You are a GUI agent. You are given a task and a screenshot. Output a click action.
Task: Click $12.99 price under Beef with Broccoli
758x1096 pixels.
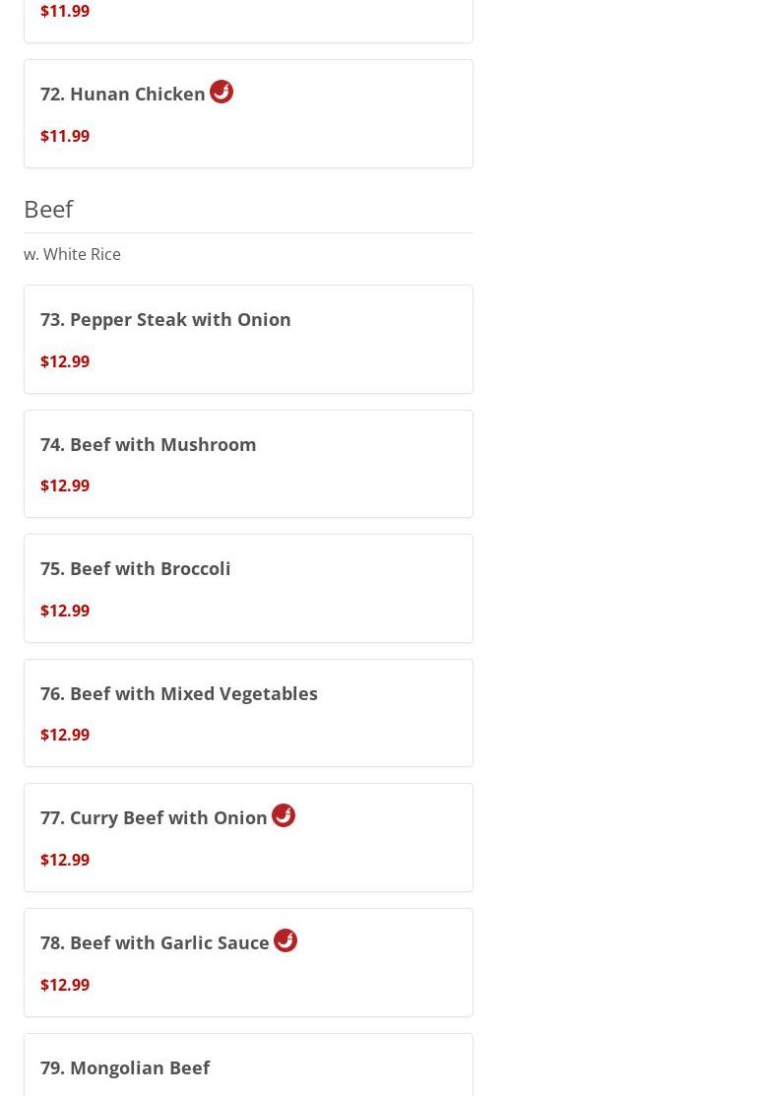coord(65,611)
